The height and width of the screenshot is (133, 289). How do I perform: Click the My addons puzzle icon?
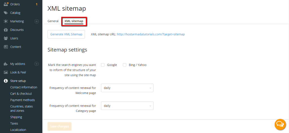(x=6, y=64)
